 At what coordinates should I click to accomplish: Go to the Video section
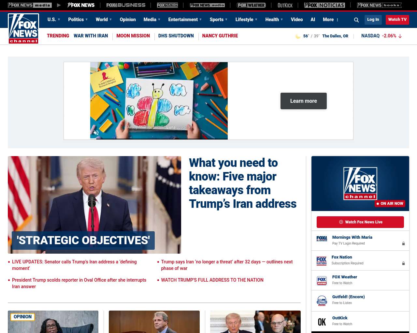(297, 20)
